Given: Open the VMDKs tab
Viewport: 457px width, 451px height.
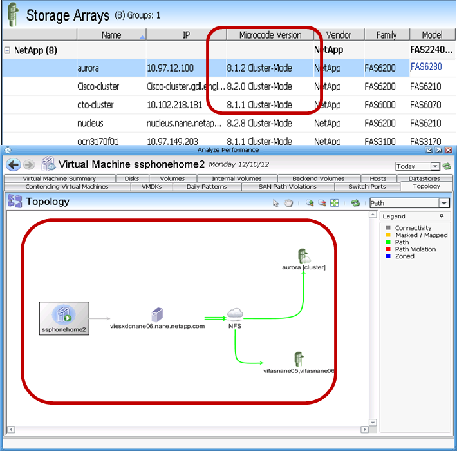Looking at the screenshot, I should pyautogui.click(x=151, y=187).
